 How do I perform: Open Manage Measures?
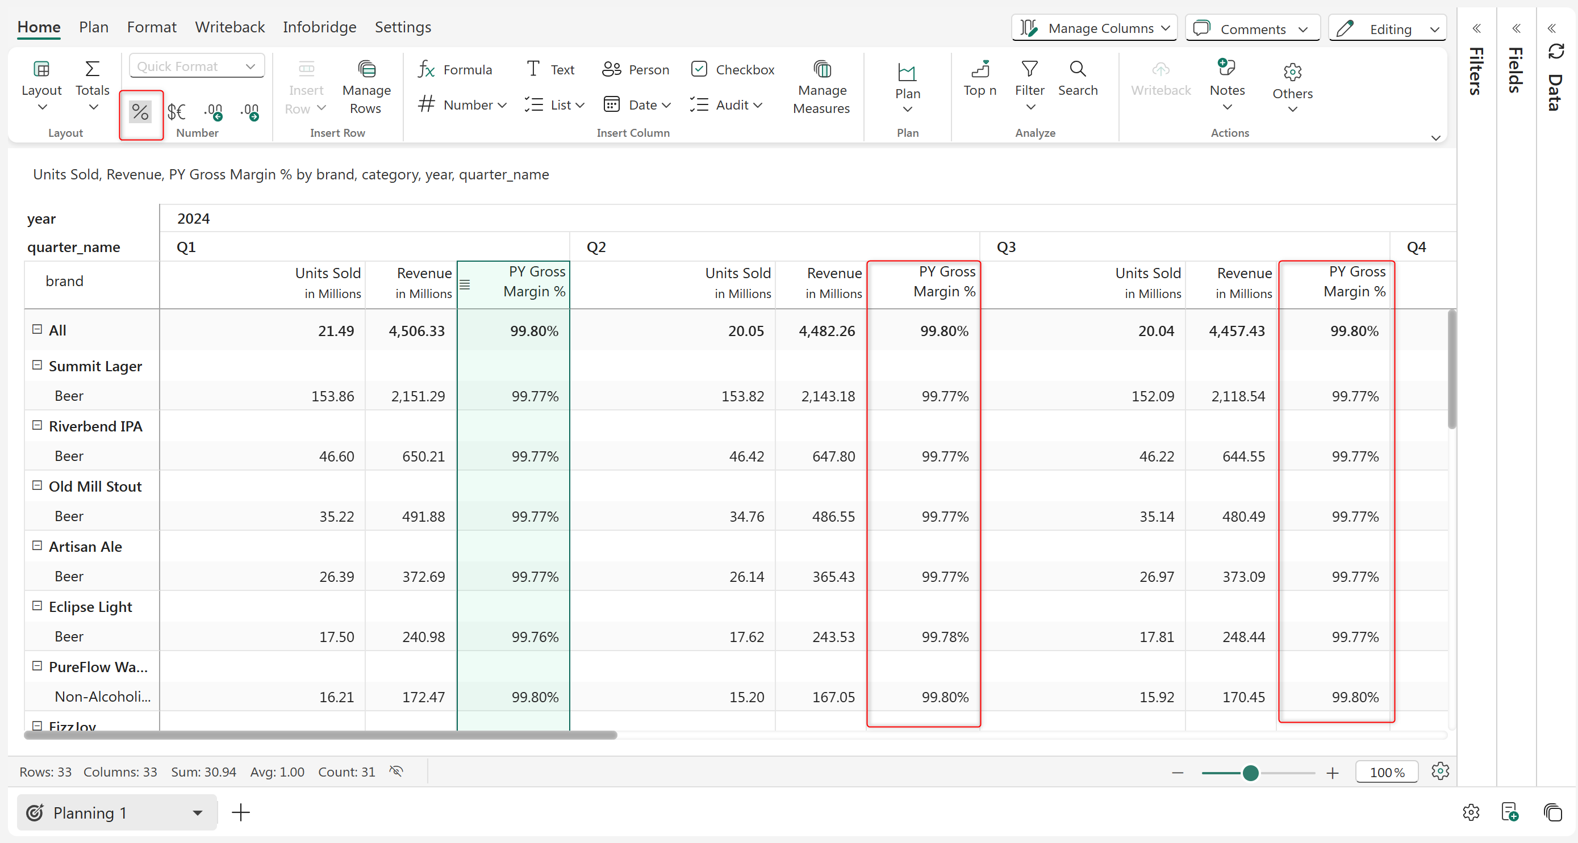click(821, 87)
